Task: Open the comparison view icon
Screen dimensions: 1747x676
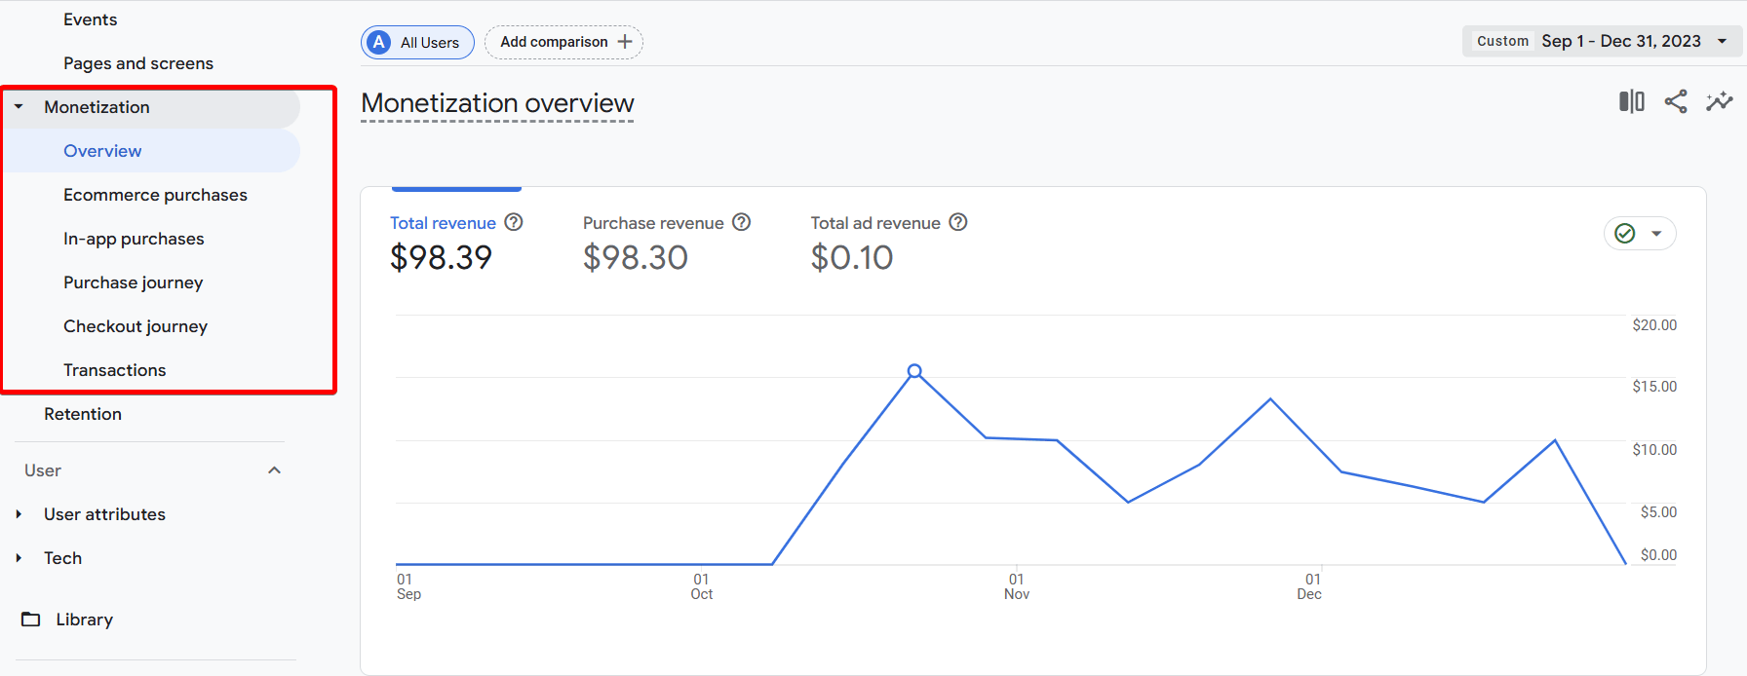Action: coord(1631,101)
